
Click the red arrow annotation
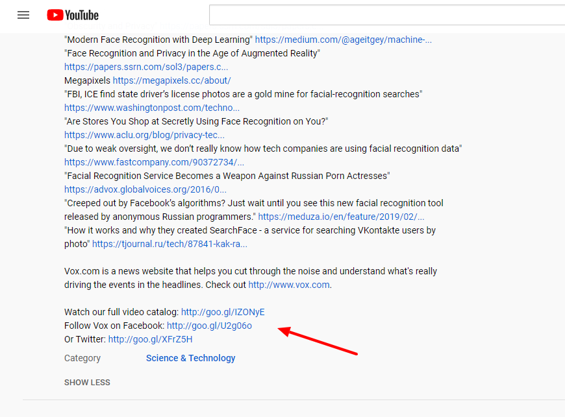click(318, 340)
